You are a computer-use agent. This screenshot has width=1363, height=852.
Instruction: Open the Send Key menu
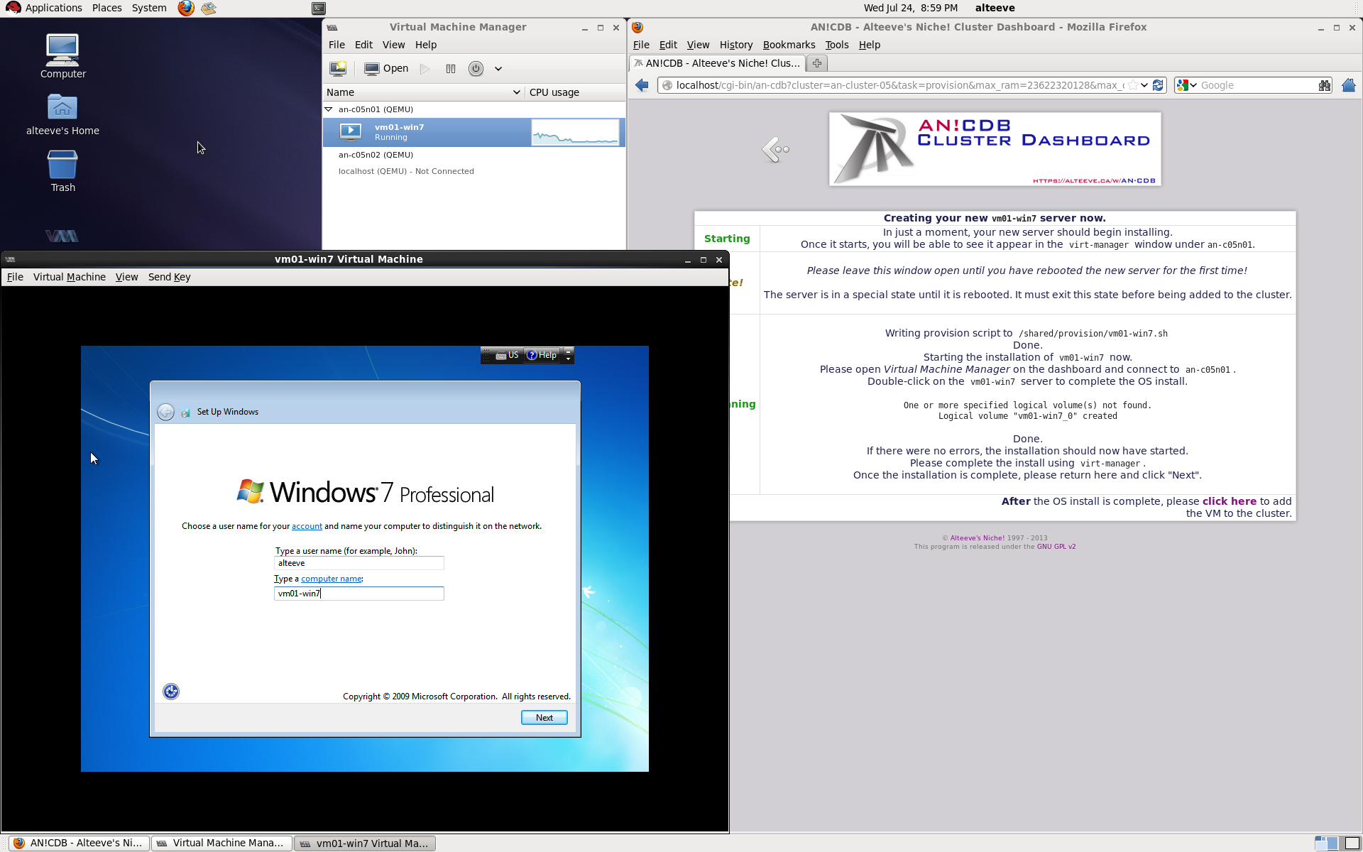169,277
